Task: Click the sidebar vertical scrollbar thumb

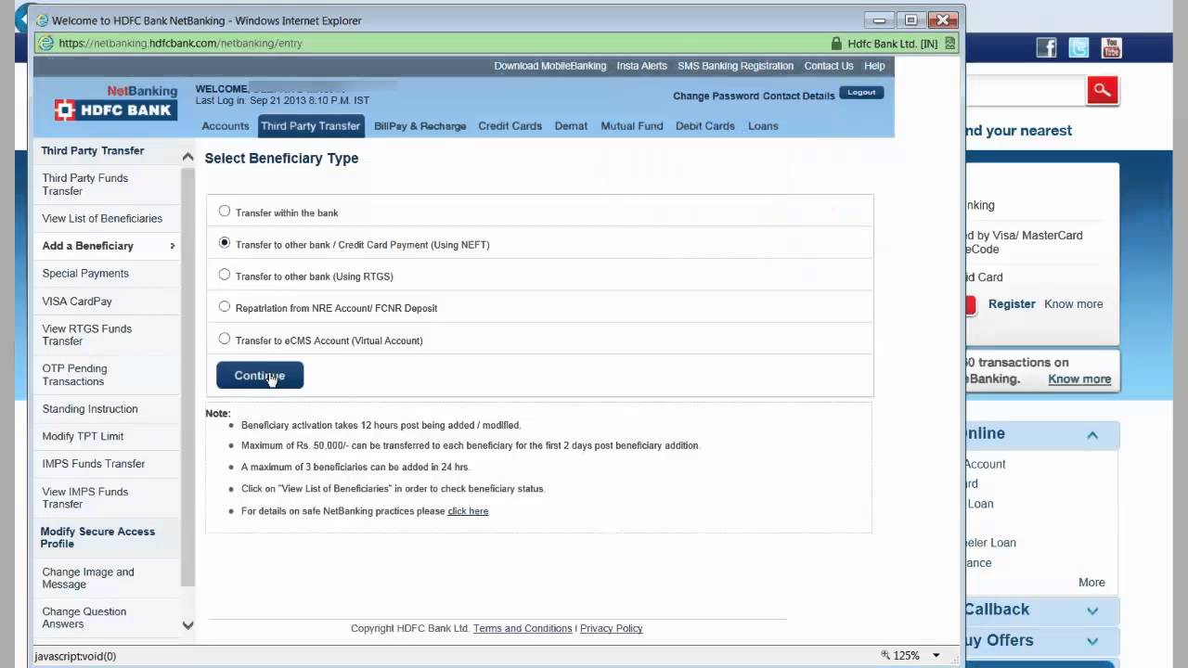Action: 187,376
